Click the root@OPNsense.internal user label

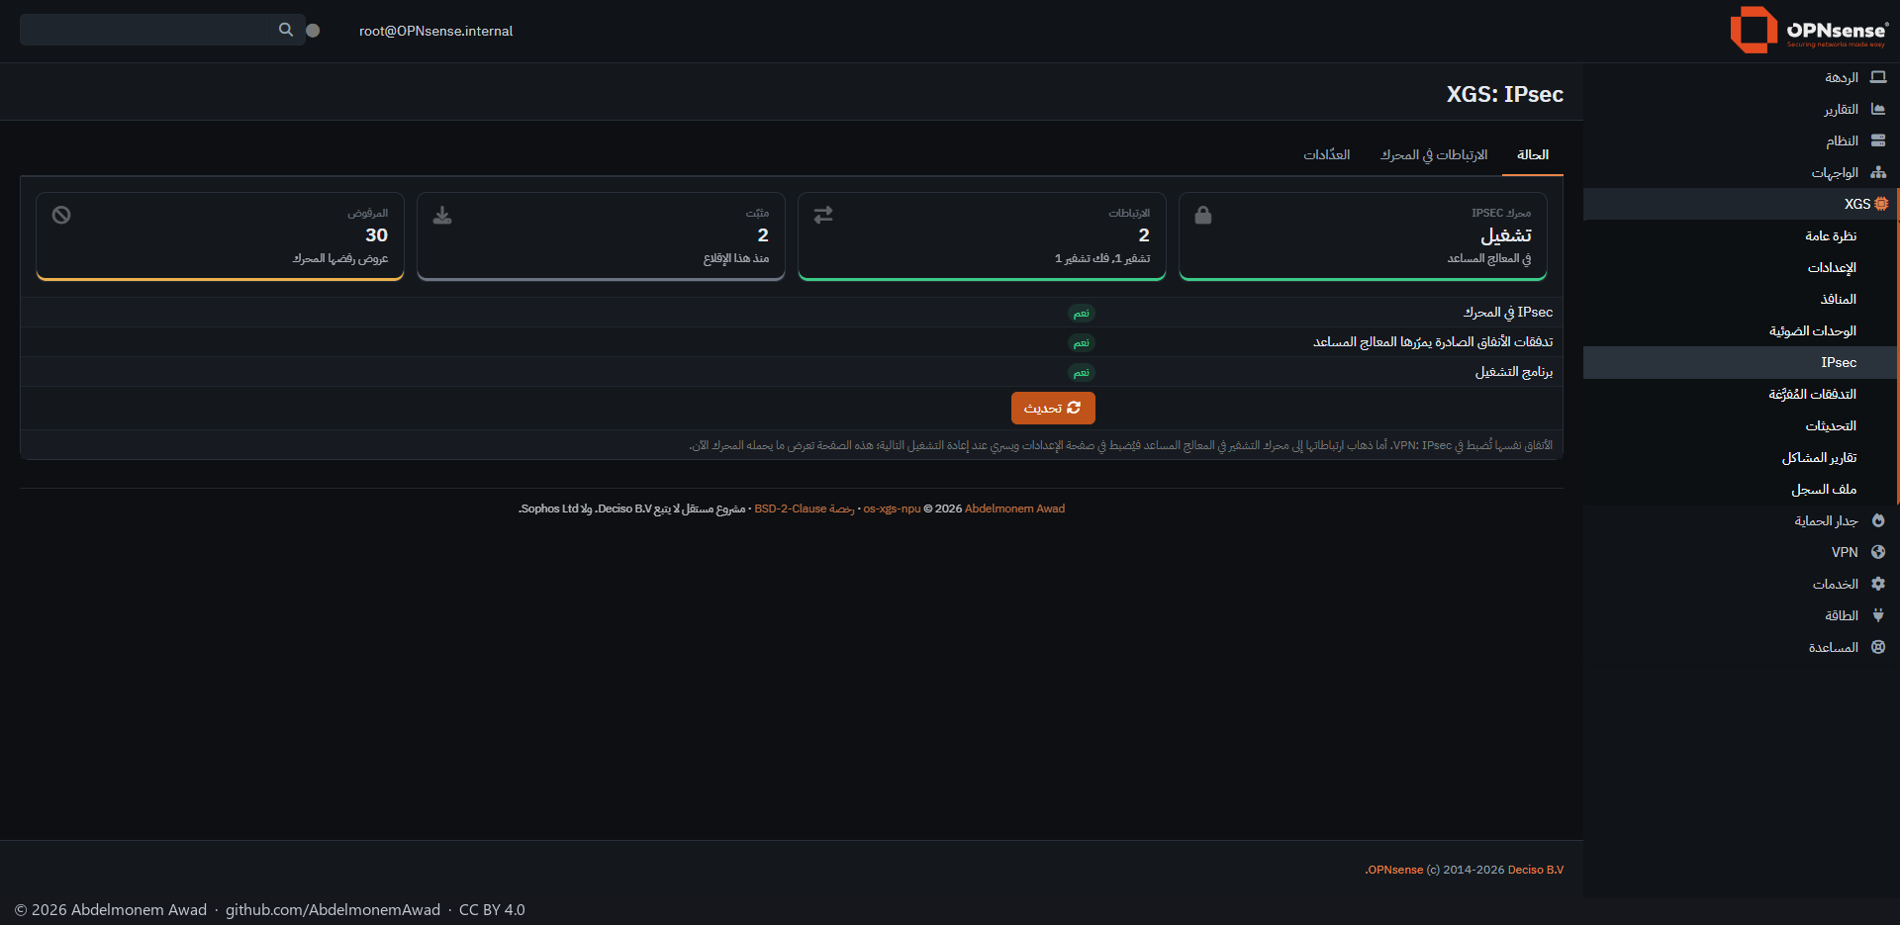point(435,31)
